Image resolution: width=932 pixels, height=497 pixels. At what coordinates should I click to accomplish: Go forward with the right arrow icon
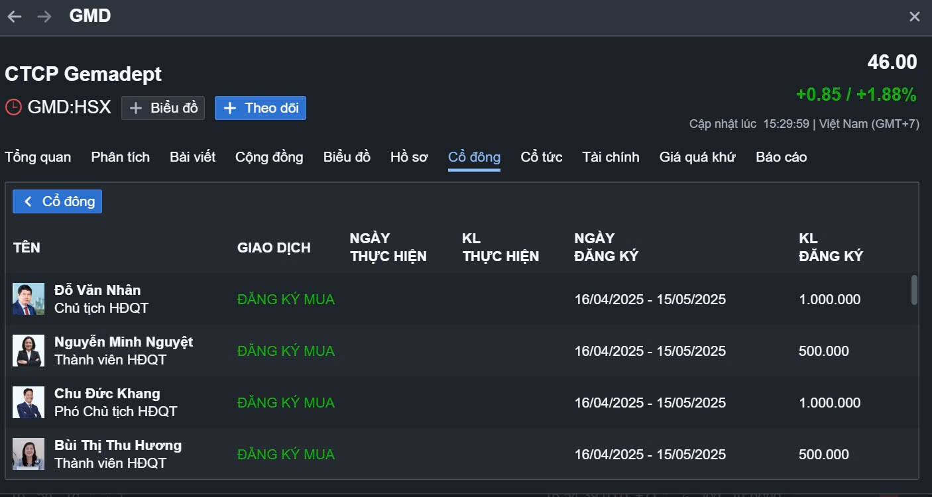tap(44, 17)
